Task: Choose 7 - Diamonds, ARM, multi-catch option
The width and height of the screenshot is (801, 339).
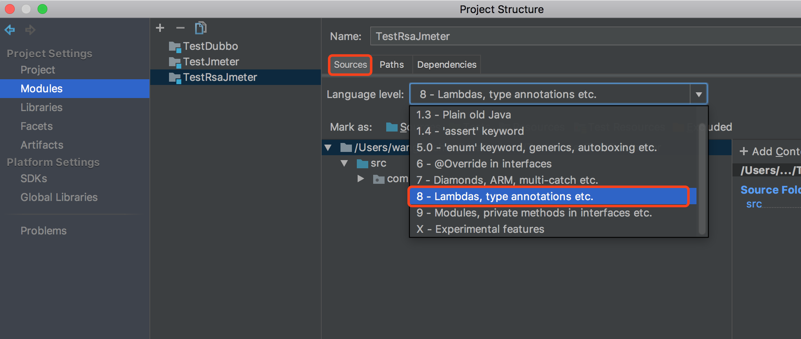Action: pos(507,180)
